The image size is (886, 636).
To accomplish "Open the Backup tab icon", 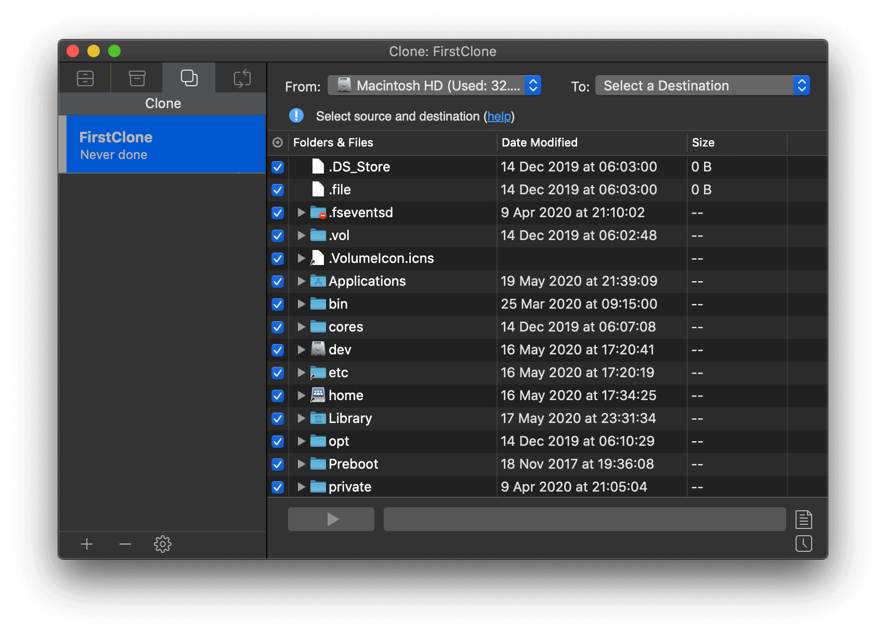I will (x=85, y=78).
